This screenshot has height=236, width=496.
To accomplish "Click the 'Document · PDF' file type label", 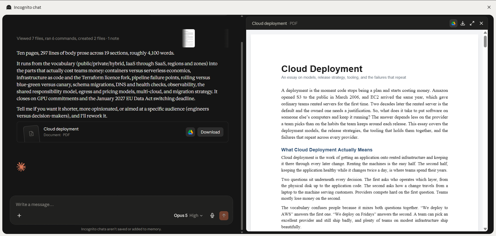I will pos(57,135).
